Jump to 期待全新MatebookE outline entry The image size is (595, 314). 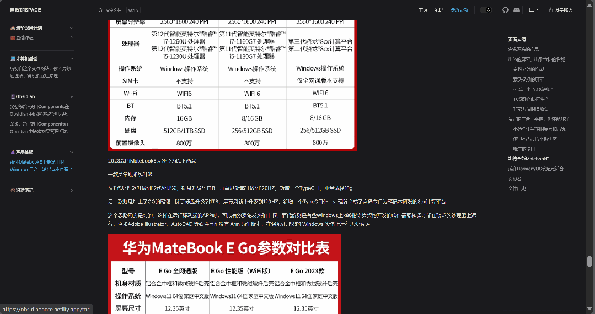click(528, 159)
